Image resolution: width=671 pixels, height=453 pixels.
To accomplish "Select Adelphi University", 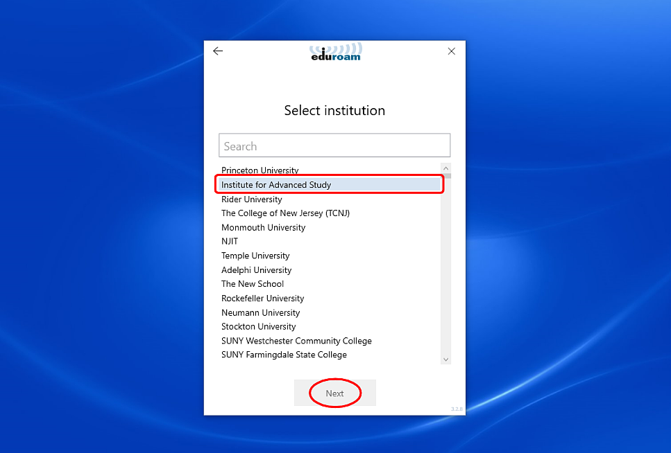I will pos(256,270).
